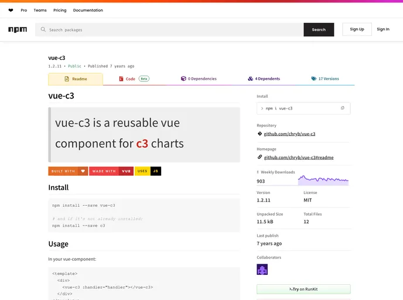Click the Collaborators label
Viewport: 403px width, 300px height.
[x=269, y=257]
